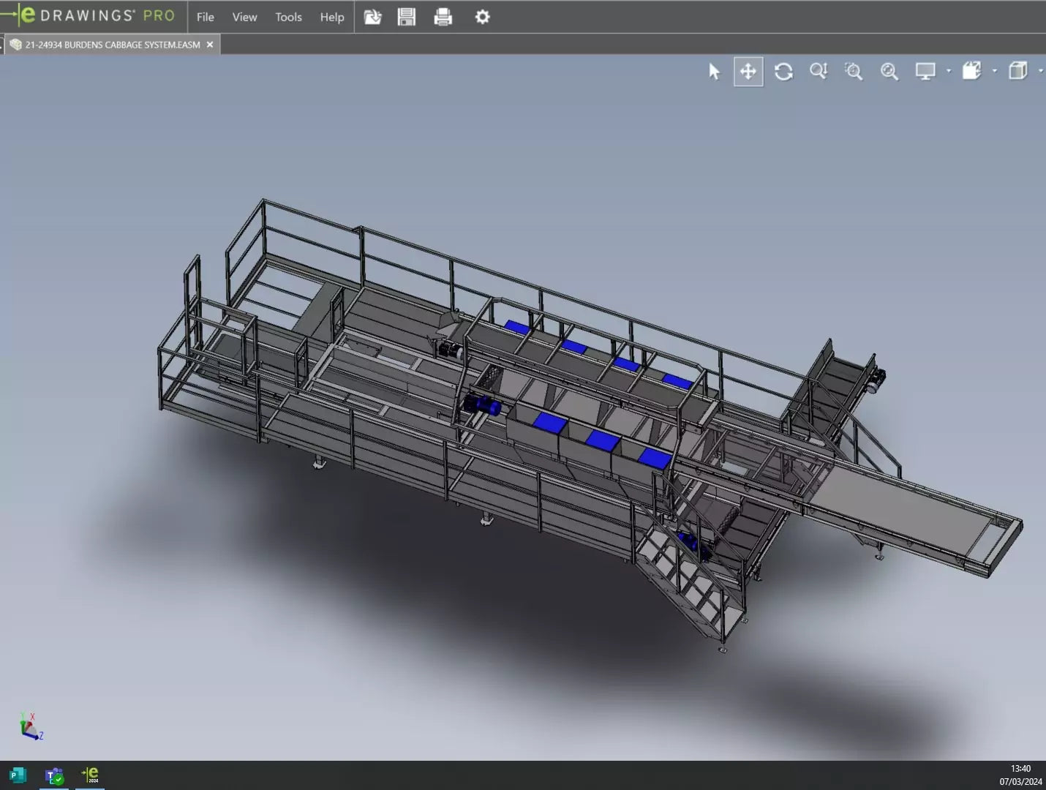Click the Zoom to Fit icon

tap(889, 72)
